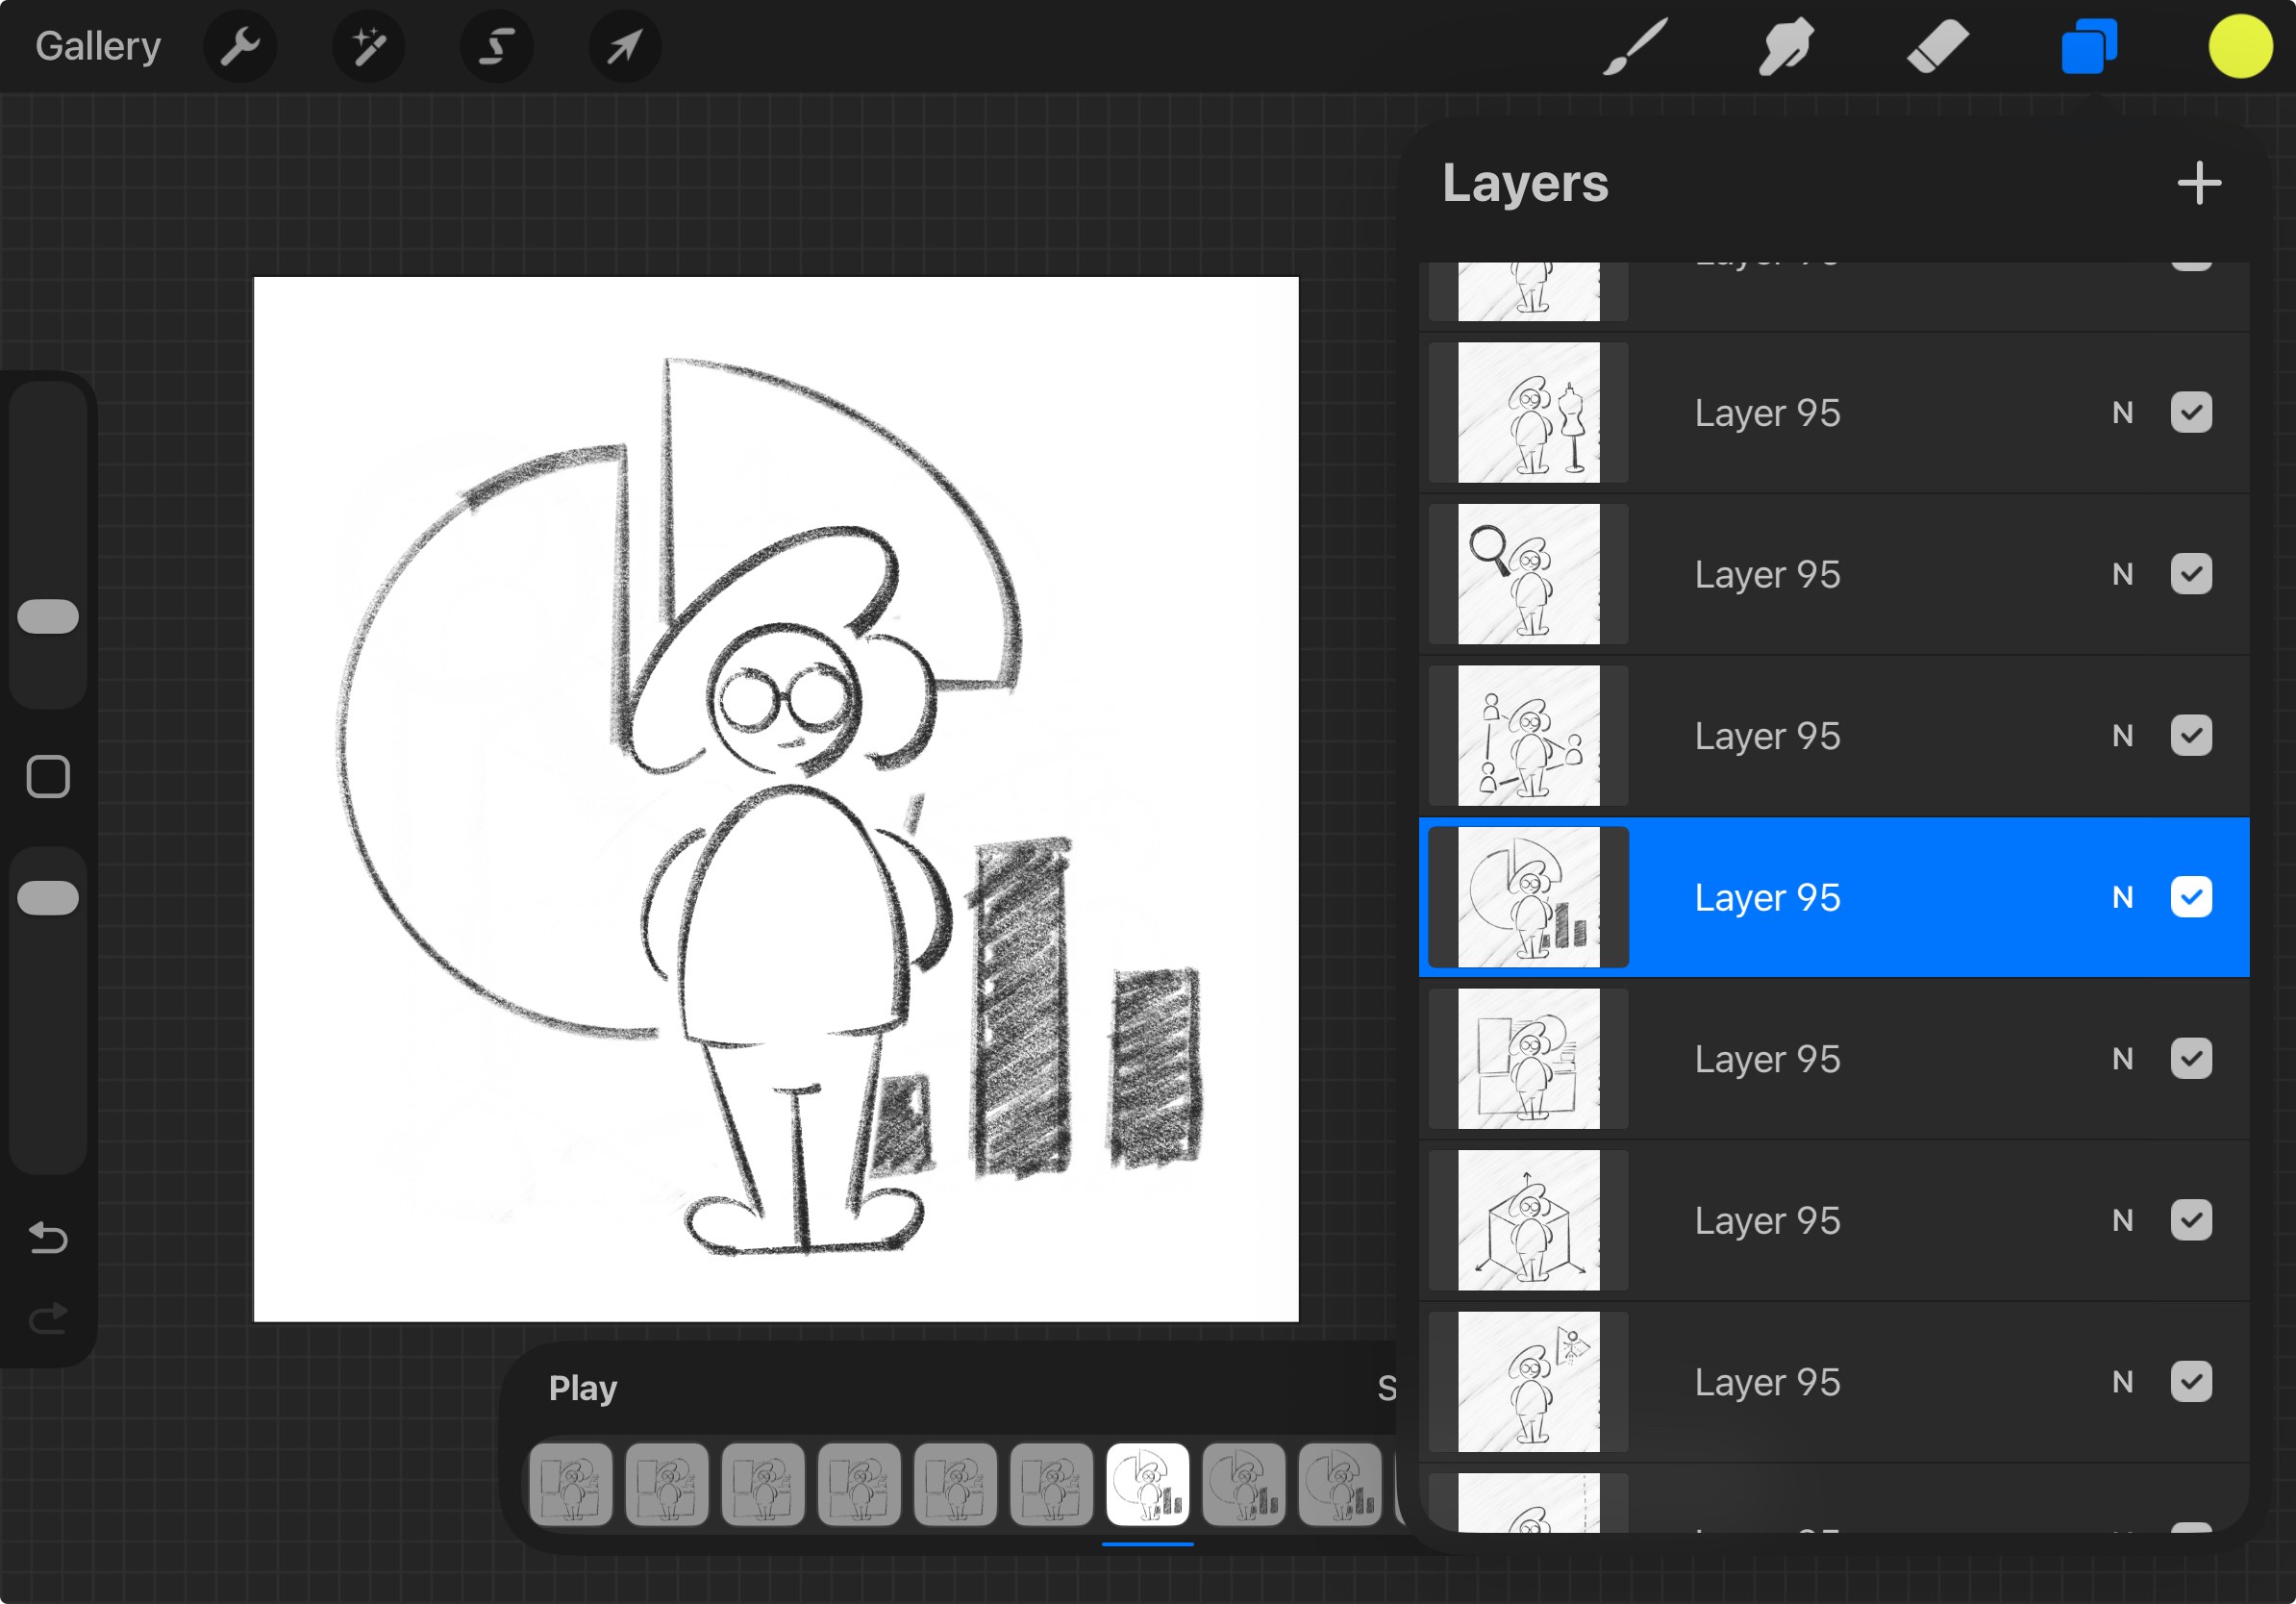Viewport: 2296px width, 1604px height.
Task: Open the yellow active color swatch
Action: [x=2239, y=46]
